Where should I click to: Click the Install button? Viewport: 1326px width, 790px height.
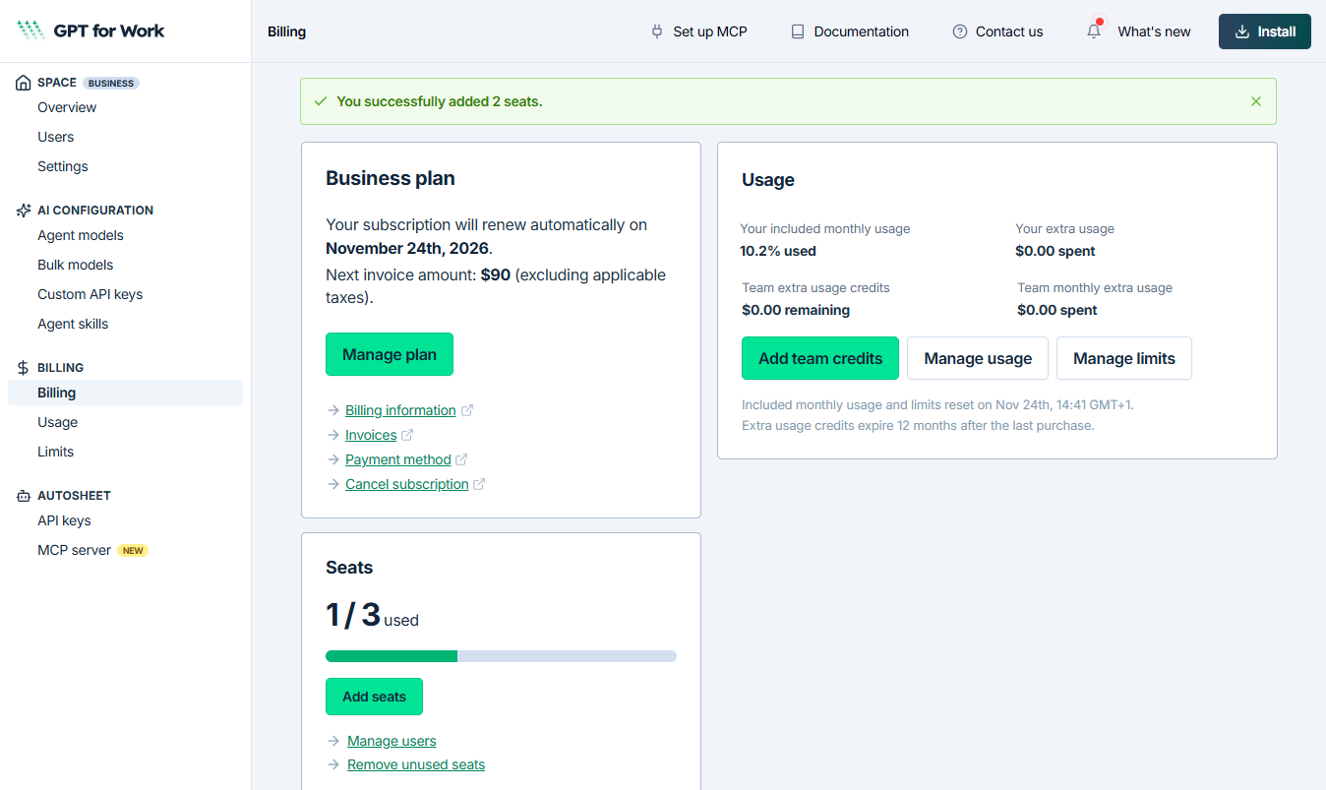click(1265, 31)
